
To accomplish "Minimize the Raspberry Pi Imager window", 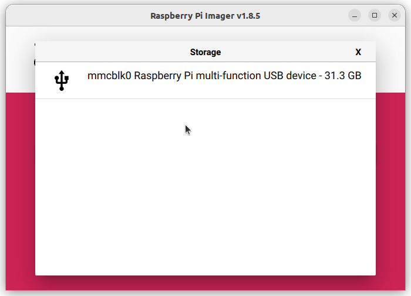I will 355,15.
